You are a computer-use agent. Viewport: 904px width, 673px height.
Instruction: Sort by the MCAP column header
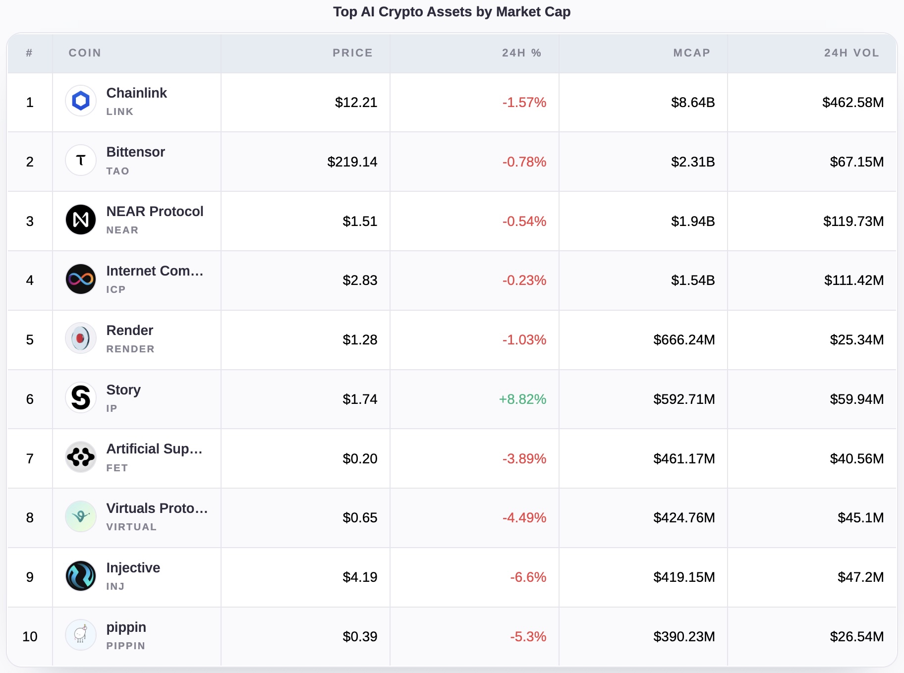[691, 53]
